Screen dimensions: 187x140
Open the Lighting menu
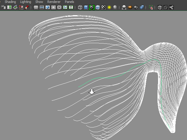coord(25,2)
